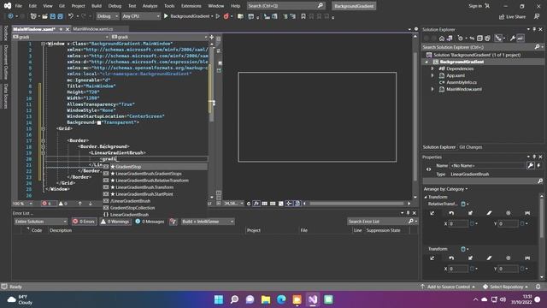Click the Name field in Properties
Image resolution: width=547 pixels, height=308 pixels.
[487, 165]
